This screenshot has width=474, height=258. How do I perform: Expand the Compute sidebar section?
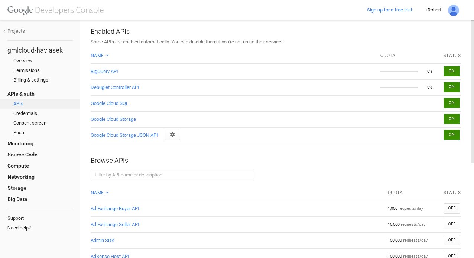point(18,166)
